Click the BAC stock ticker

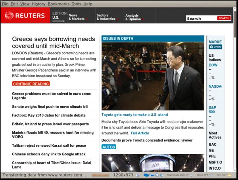pyautogui.click(x=213, y=144)
